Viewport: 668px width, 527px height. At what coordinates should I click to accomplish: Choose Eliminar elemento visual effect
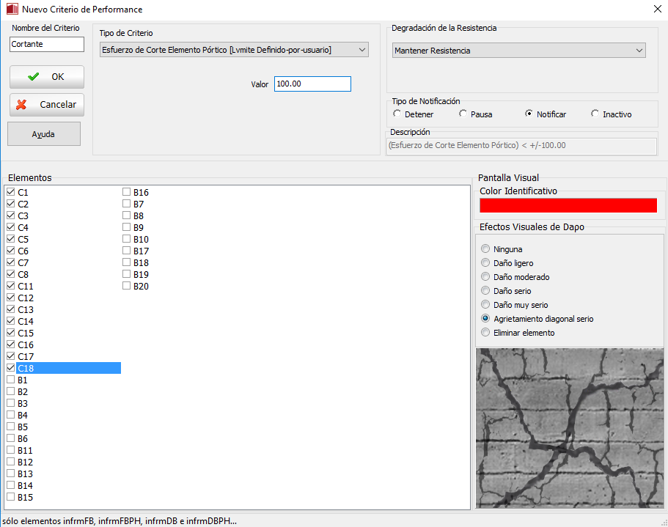pyautogui.click(x=485, y=333)
